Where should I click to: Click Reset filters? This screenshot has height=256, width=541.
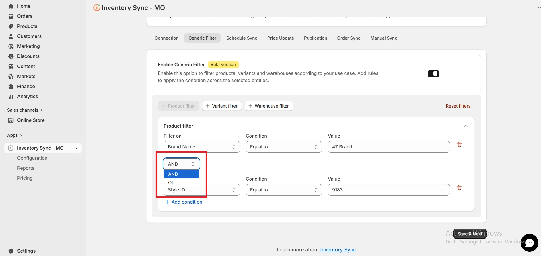tap(458, 106)
